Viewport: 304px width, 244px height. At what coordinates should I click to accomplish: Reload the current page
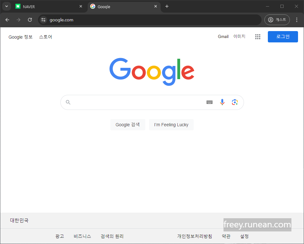coord(30,20)
